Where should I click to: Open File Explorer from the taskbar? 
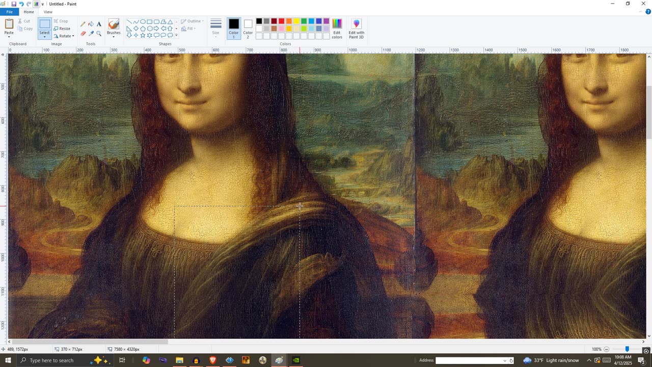tap(179, 360)
